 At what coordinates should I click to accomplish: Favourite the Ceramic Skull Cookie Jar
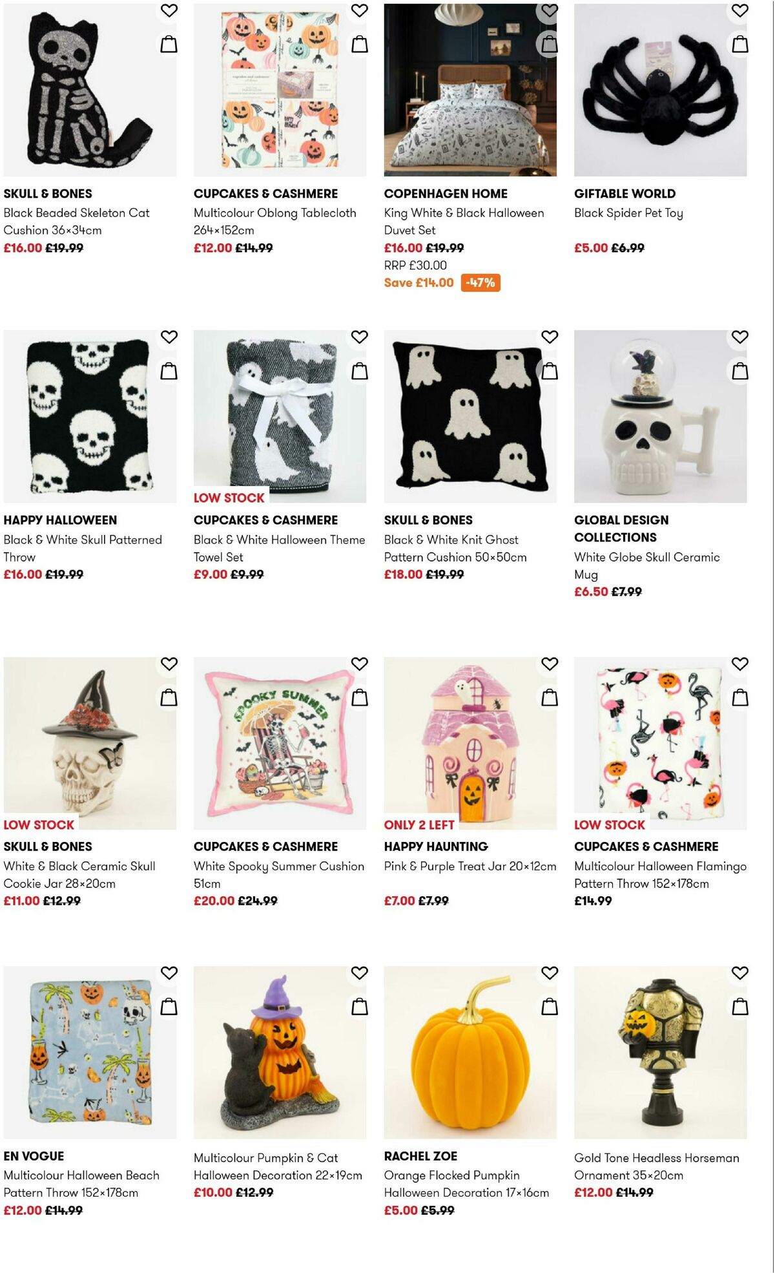169,664
